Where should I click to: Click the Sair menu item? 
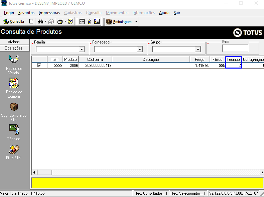177,13
